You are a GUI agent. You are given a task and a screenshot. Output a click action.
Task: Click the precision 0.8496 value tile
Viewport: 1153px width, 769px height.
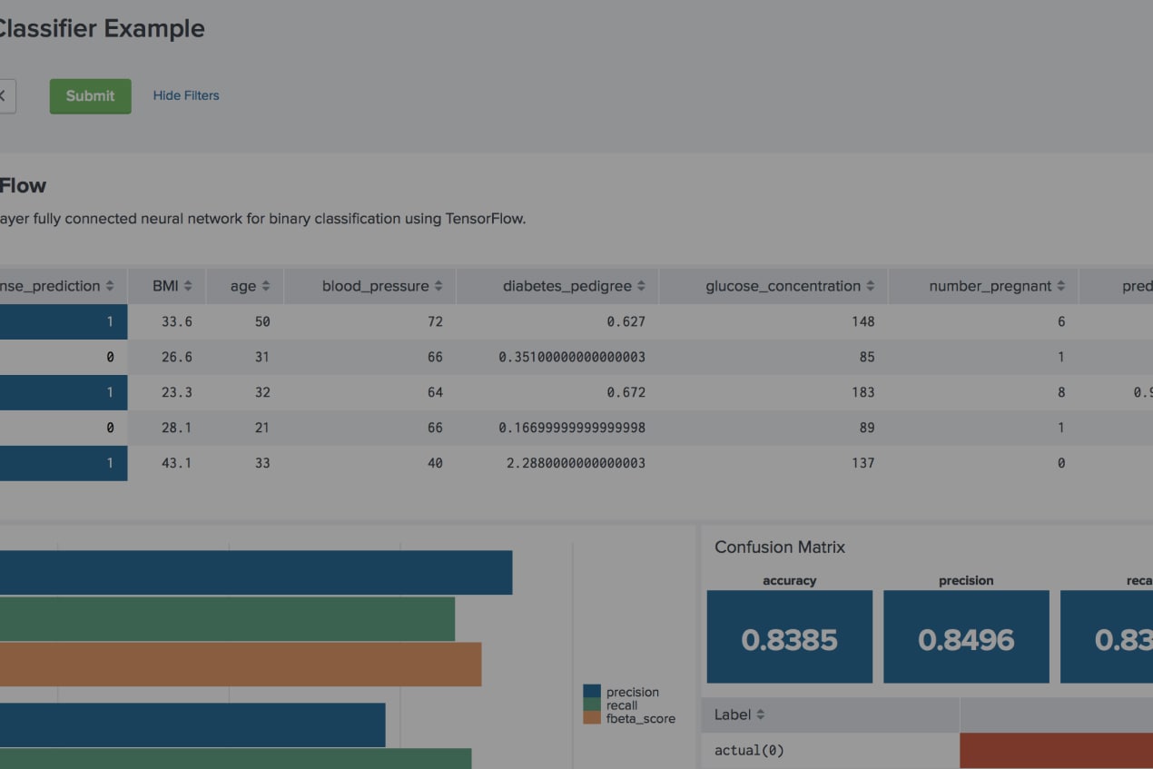966,637
